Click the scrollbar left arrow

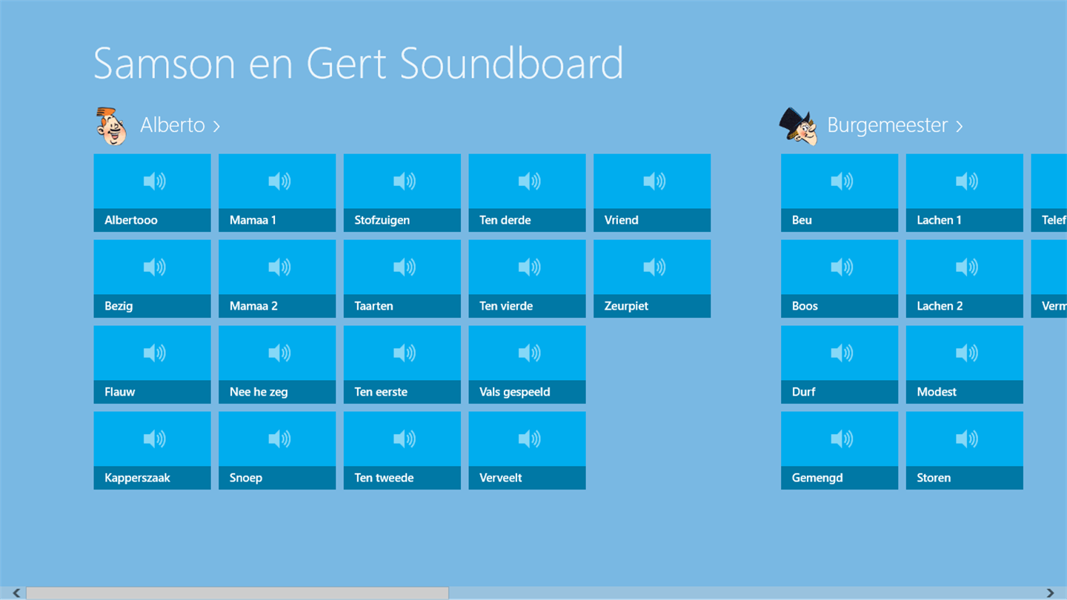[x=16, y=593]
